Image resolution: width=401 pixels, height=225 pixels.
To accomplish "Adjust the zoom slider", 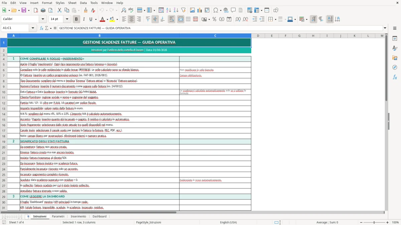I will (374, 222).
